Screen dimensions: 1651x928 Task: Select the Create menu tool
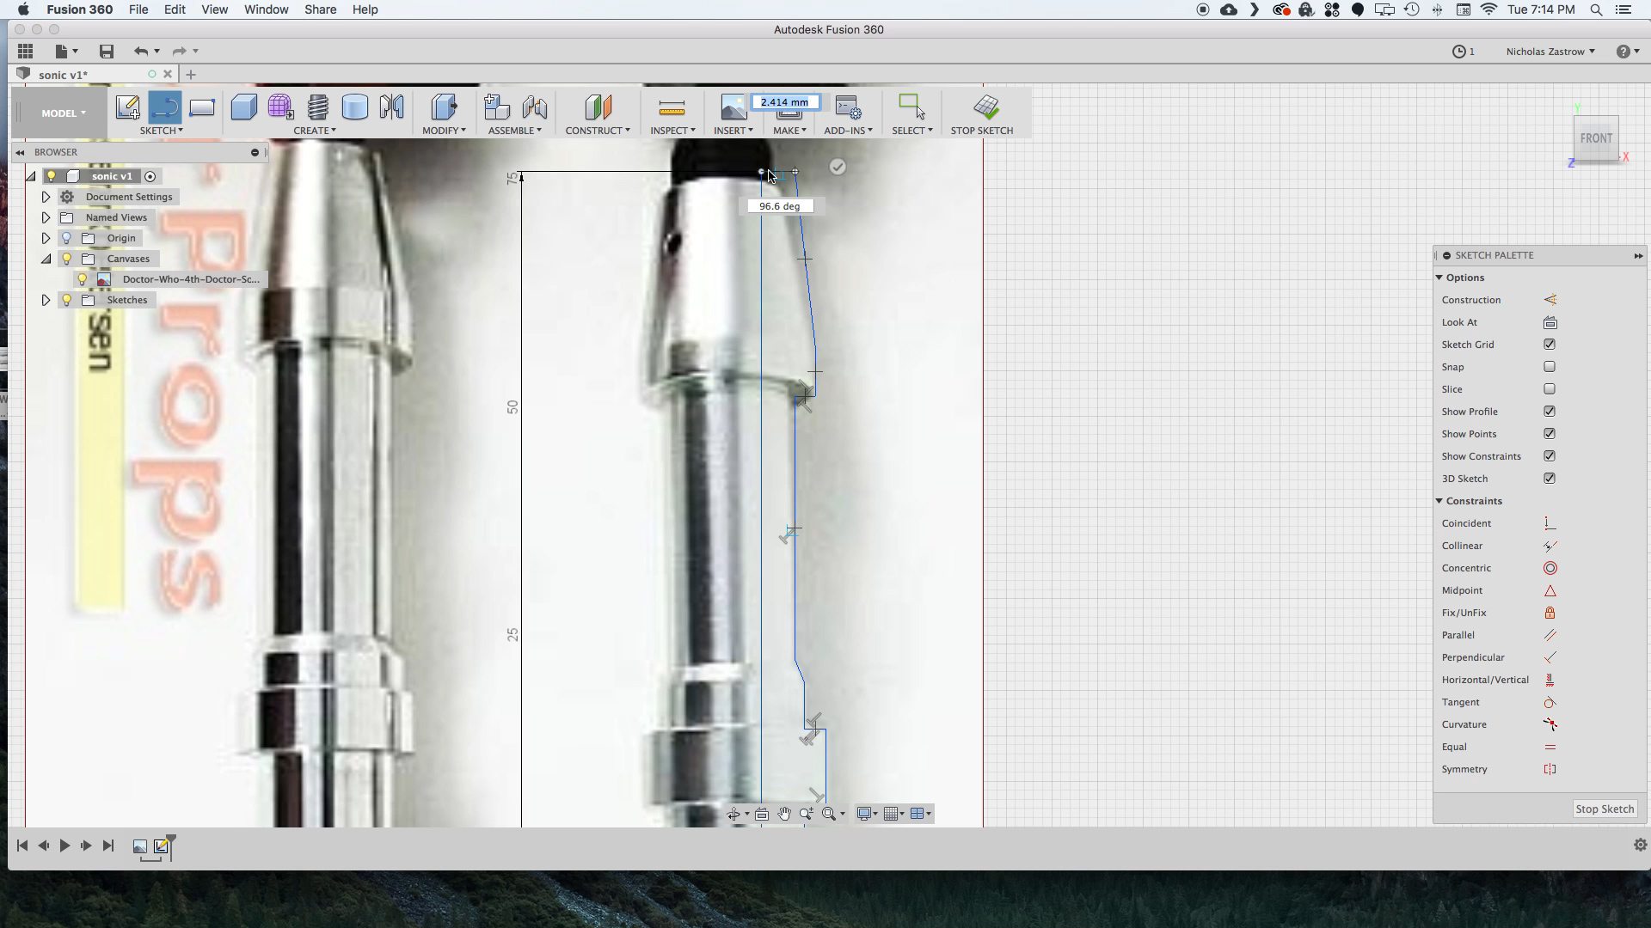click(314, 131)
